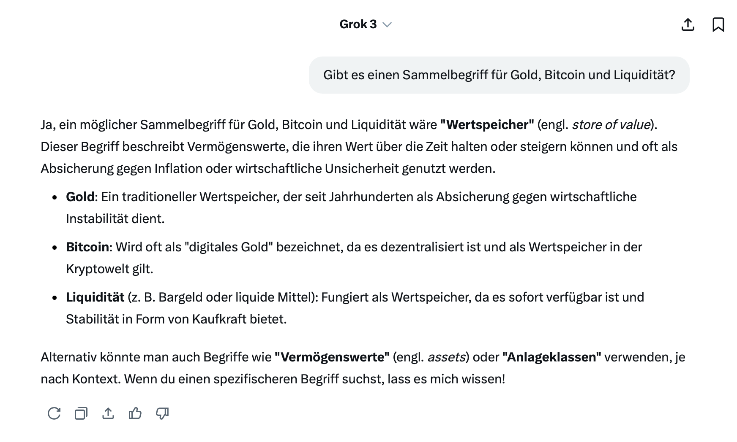This screenshot has width=737, height=442.
Task: Click the bold "Bitcoin" bullet heading
Action: [x=87, y=247]
